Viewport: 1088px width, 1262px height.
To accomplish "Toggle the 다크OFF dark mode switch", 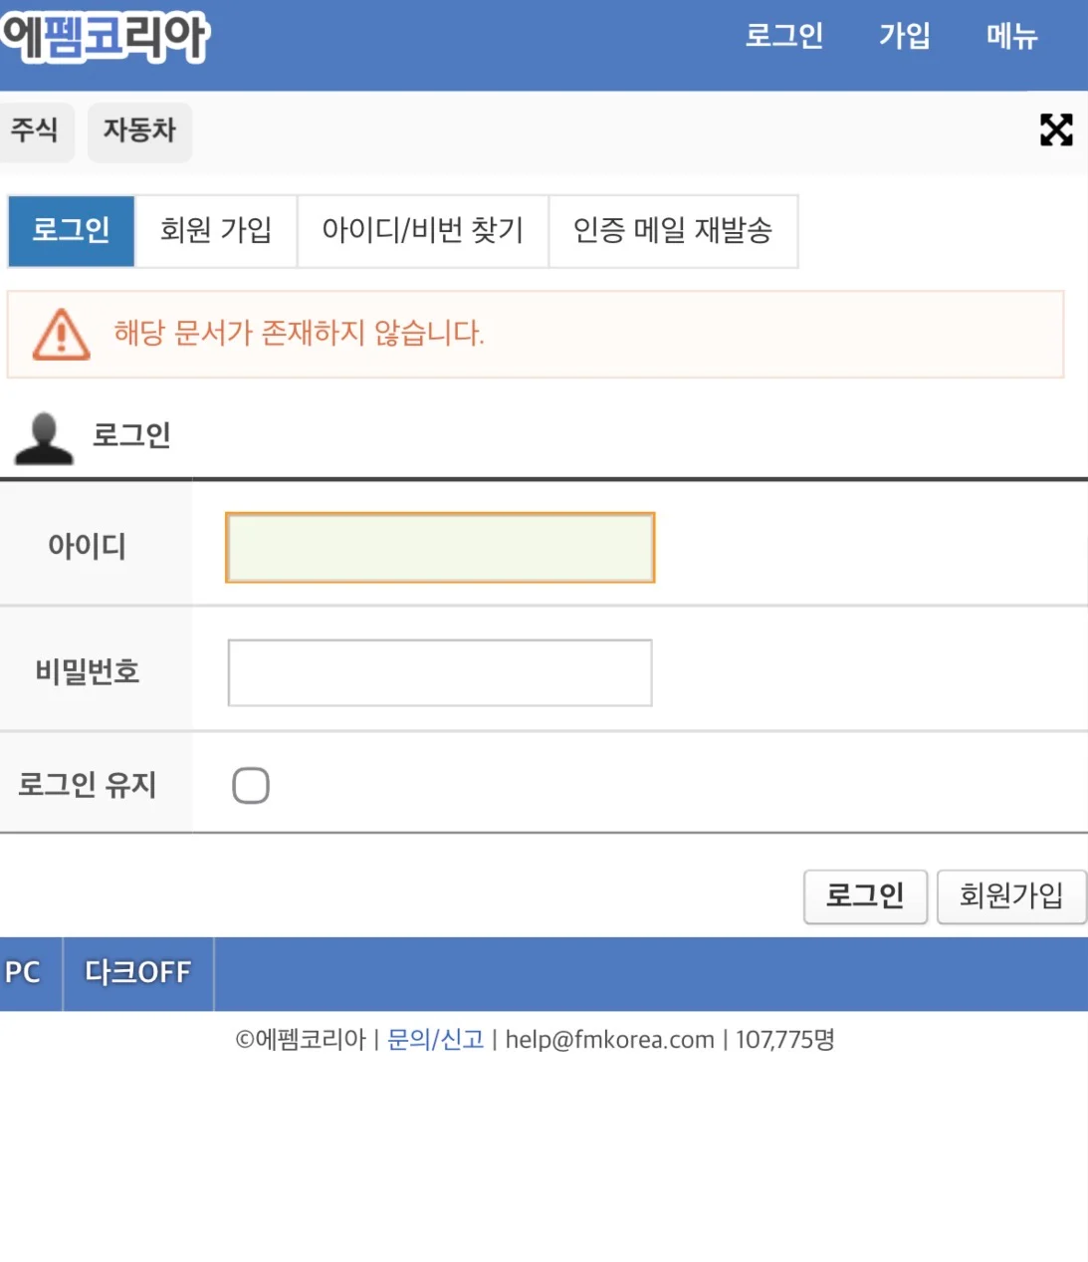I will (x=138, y=972).
